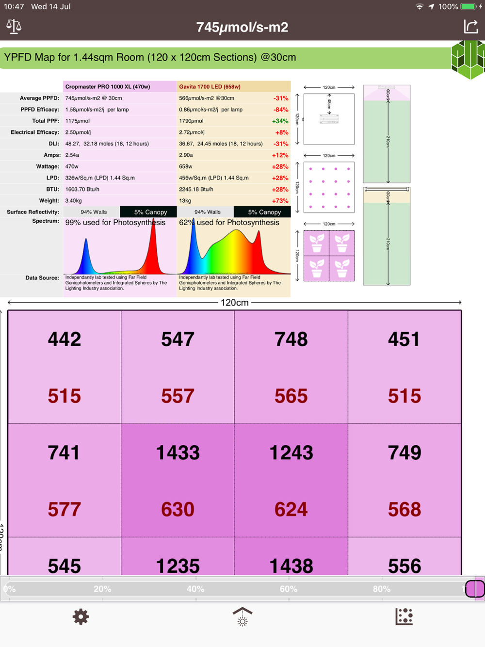Image resolution: width=485 pixels, height=647 pixels.
Task: Click the slider at 20%
Action: tap(103, 589)
